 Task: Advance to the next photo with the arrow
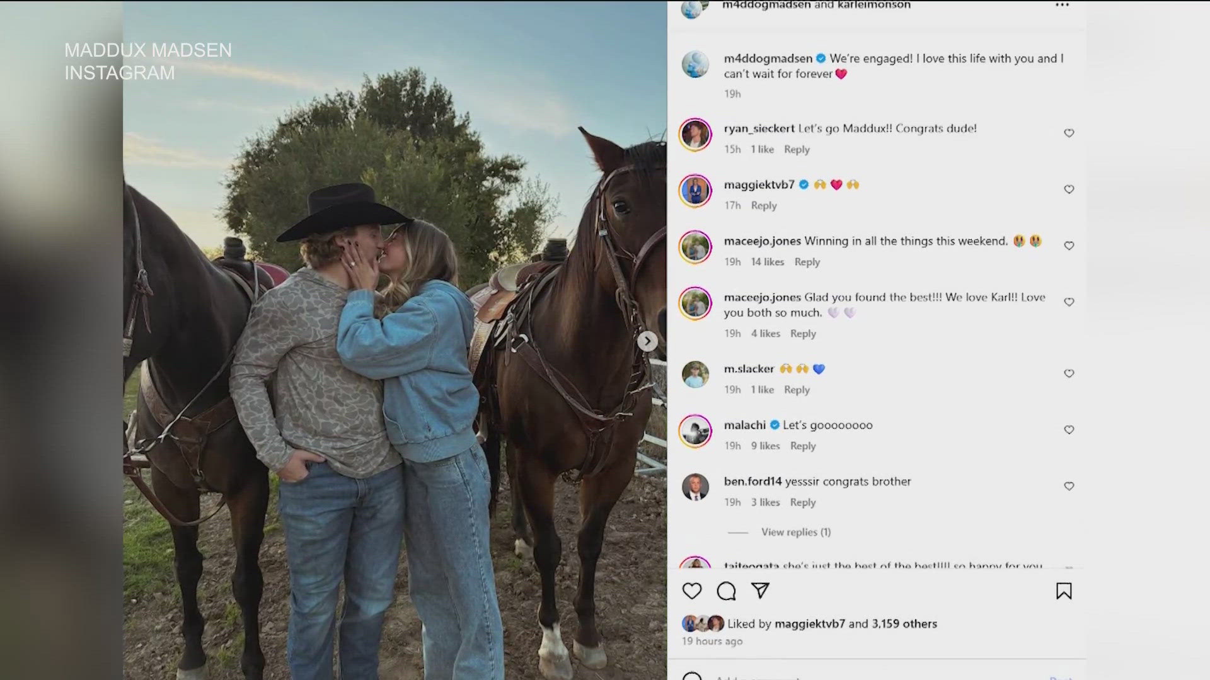coord(647,341)
